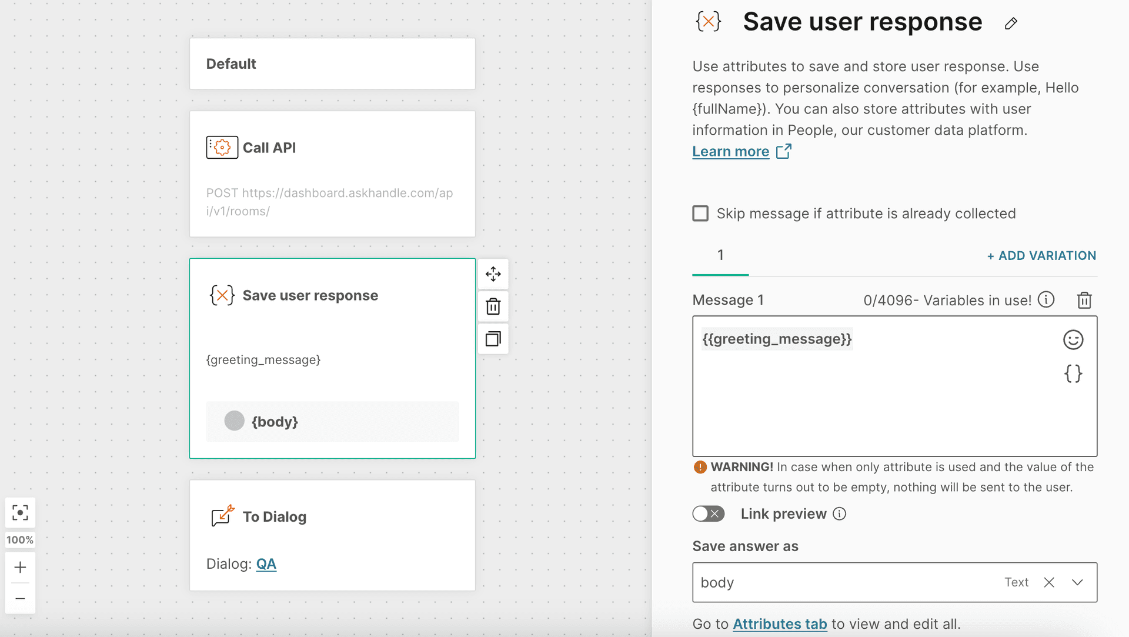
Task: Click the delete trash icon on node
Action: [492, 306]
